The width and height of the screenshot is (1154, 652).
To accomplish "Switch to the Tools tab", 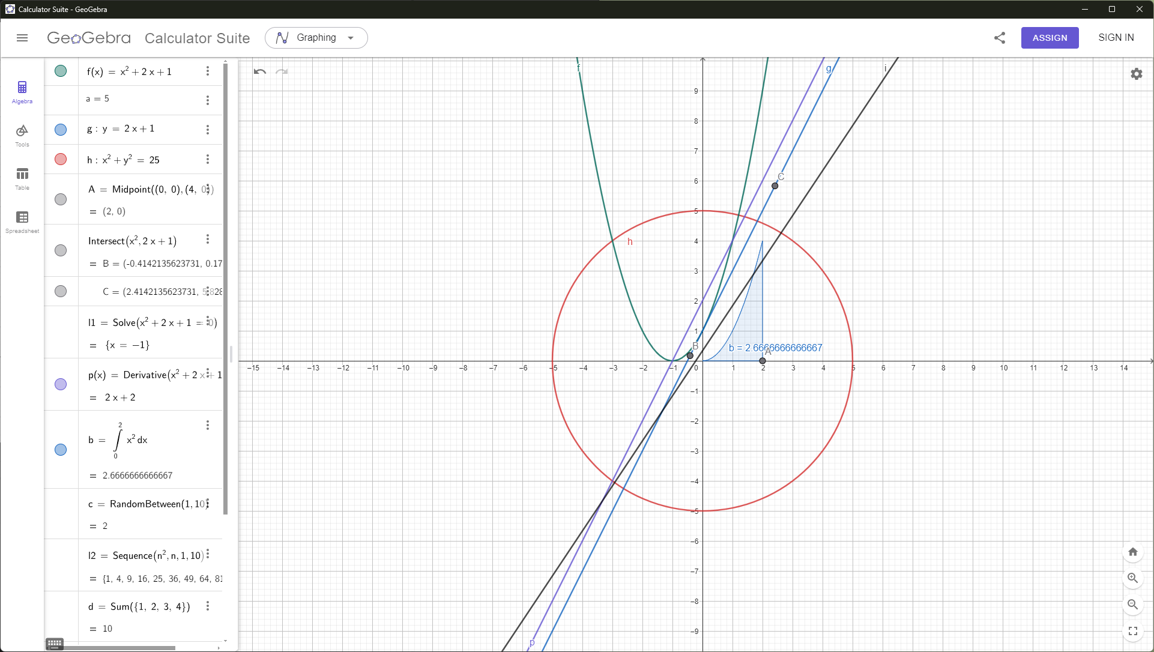I will [x=22, y=135].
